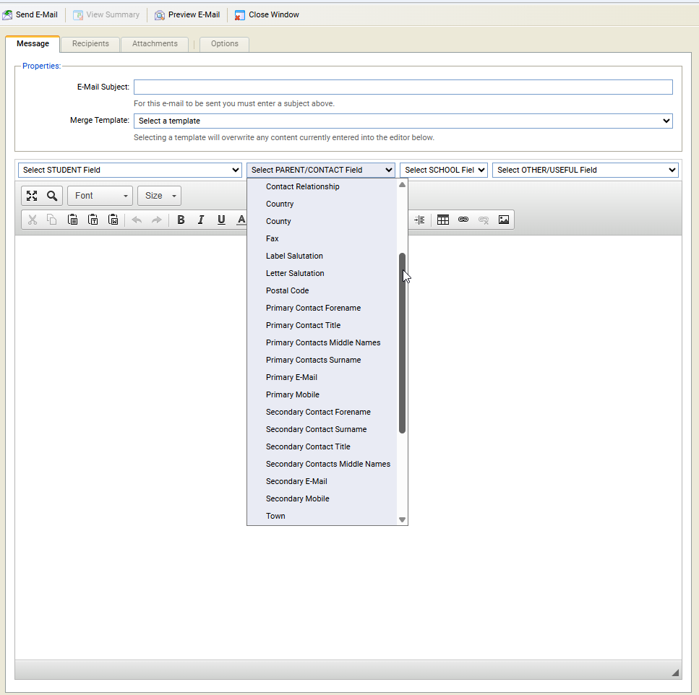Toggle italic formatting
699x695 pixels.
point(201,220)
